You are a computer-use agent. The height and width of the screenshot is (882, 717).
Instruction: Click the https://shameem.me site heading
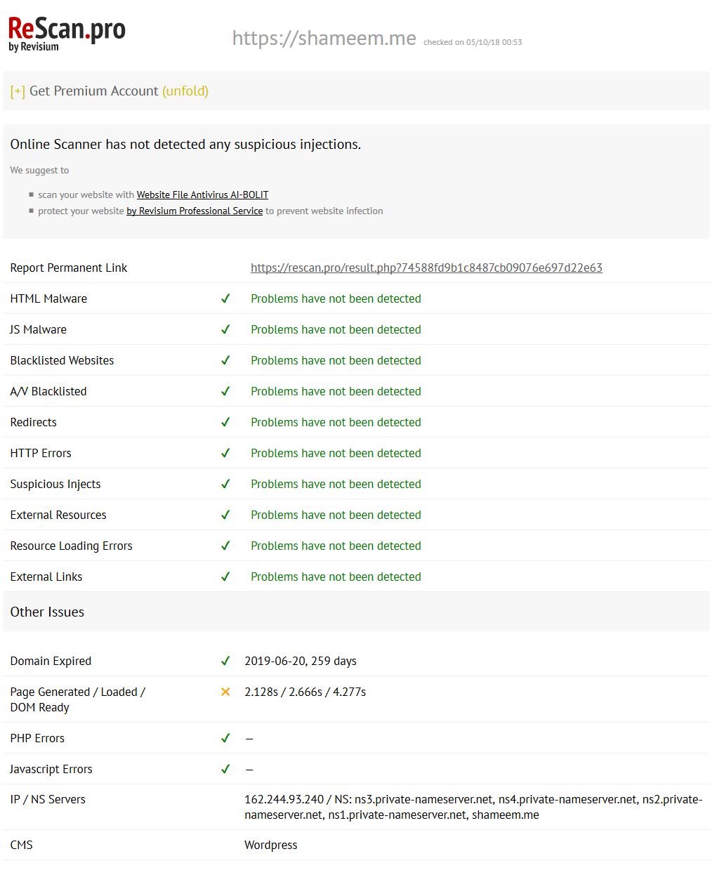[324, 38]
